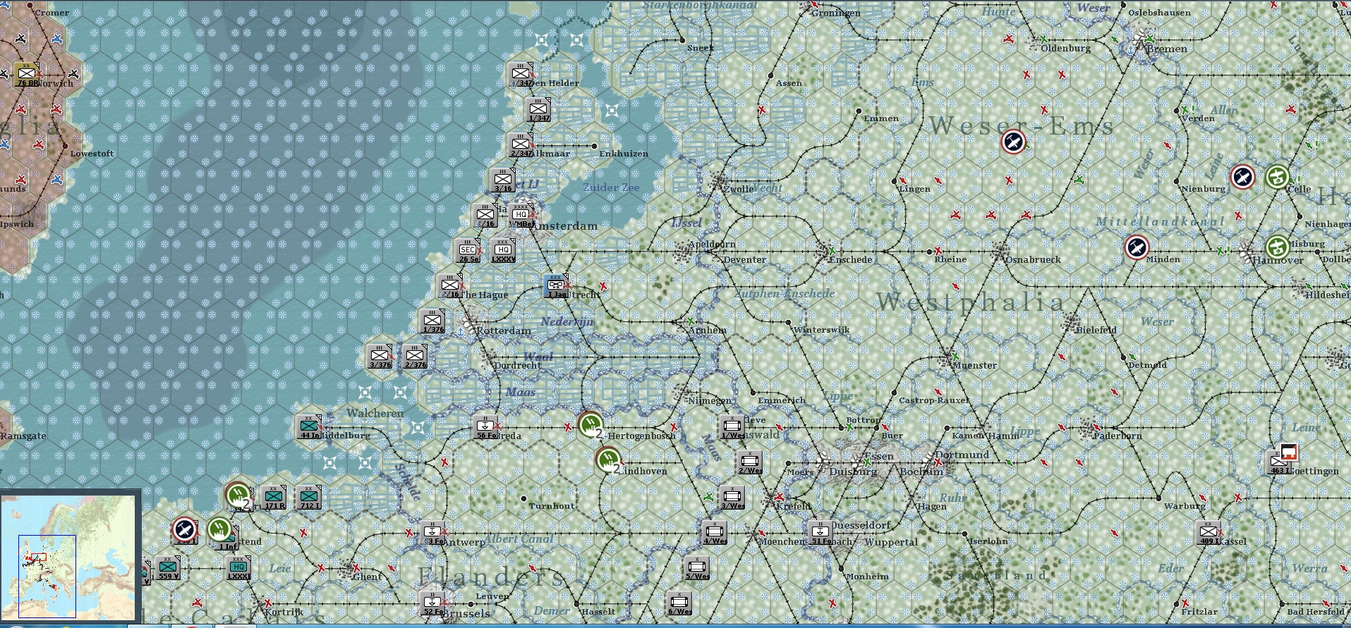Image resolution: width=1351 pixels, height=628 pixels.
Task: Click the air base icon near Nienburg
Action: pyautogui.click(x=1242, y=177)
